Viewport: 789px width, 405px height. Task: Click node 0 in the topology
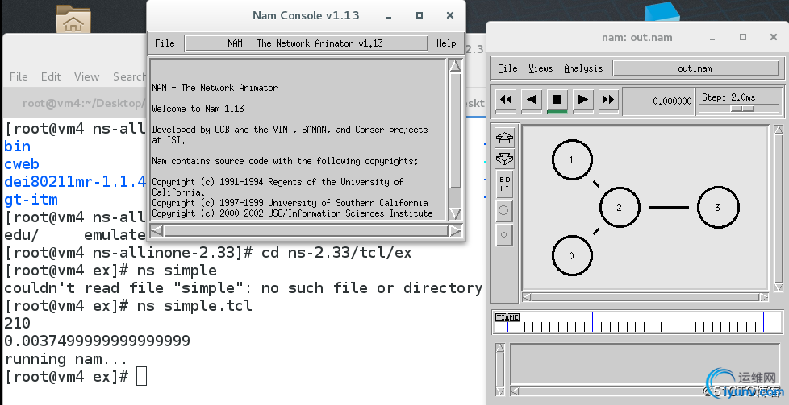point(572,255)
